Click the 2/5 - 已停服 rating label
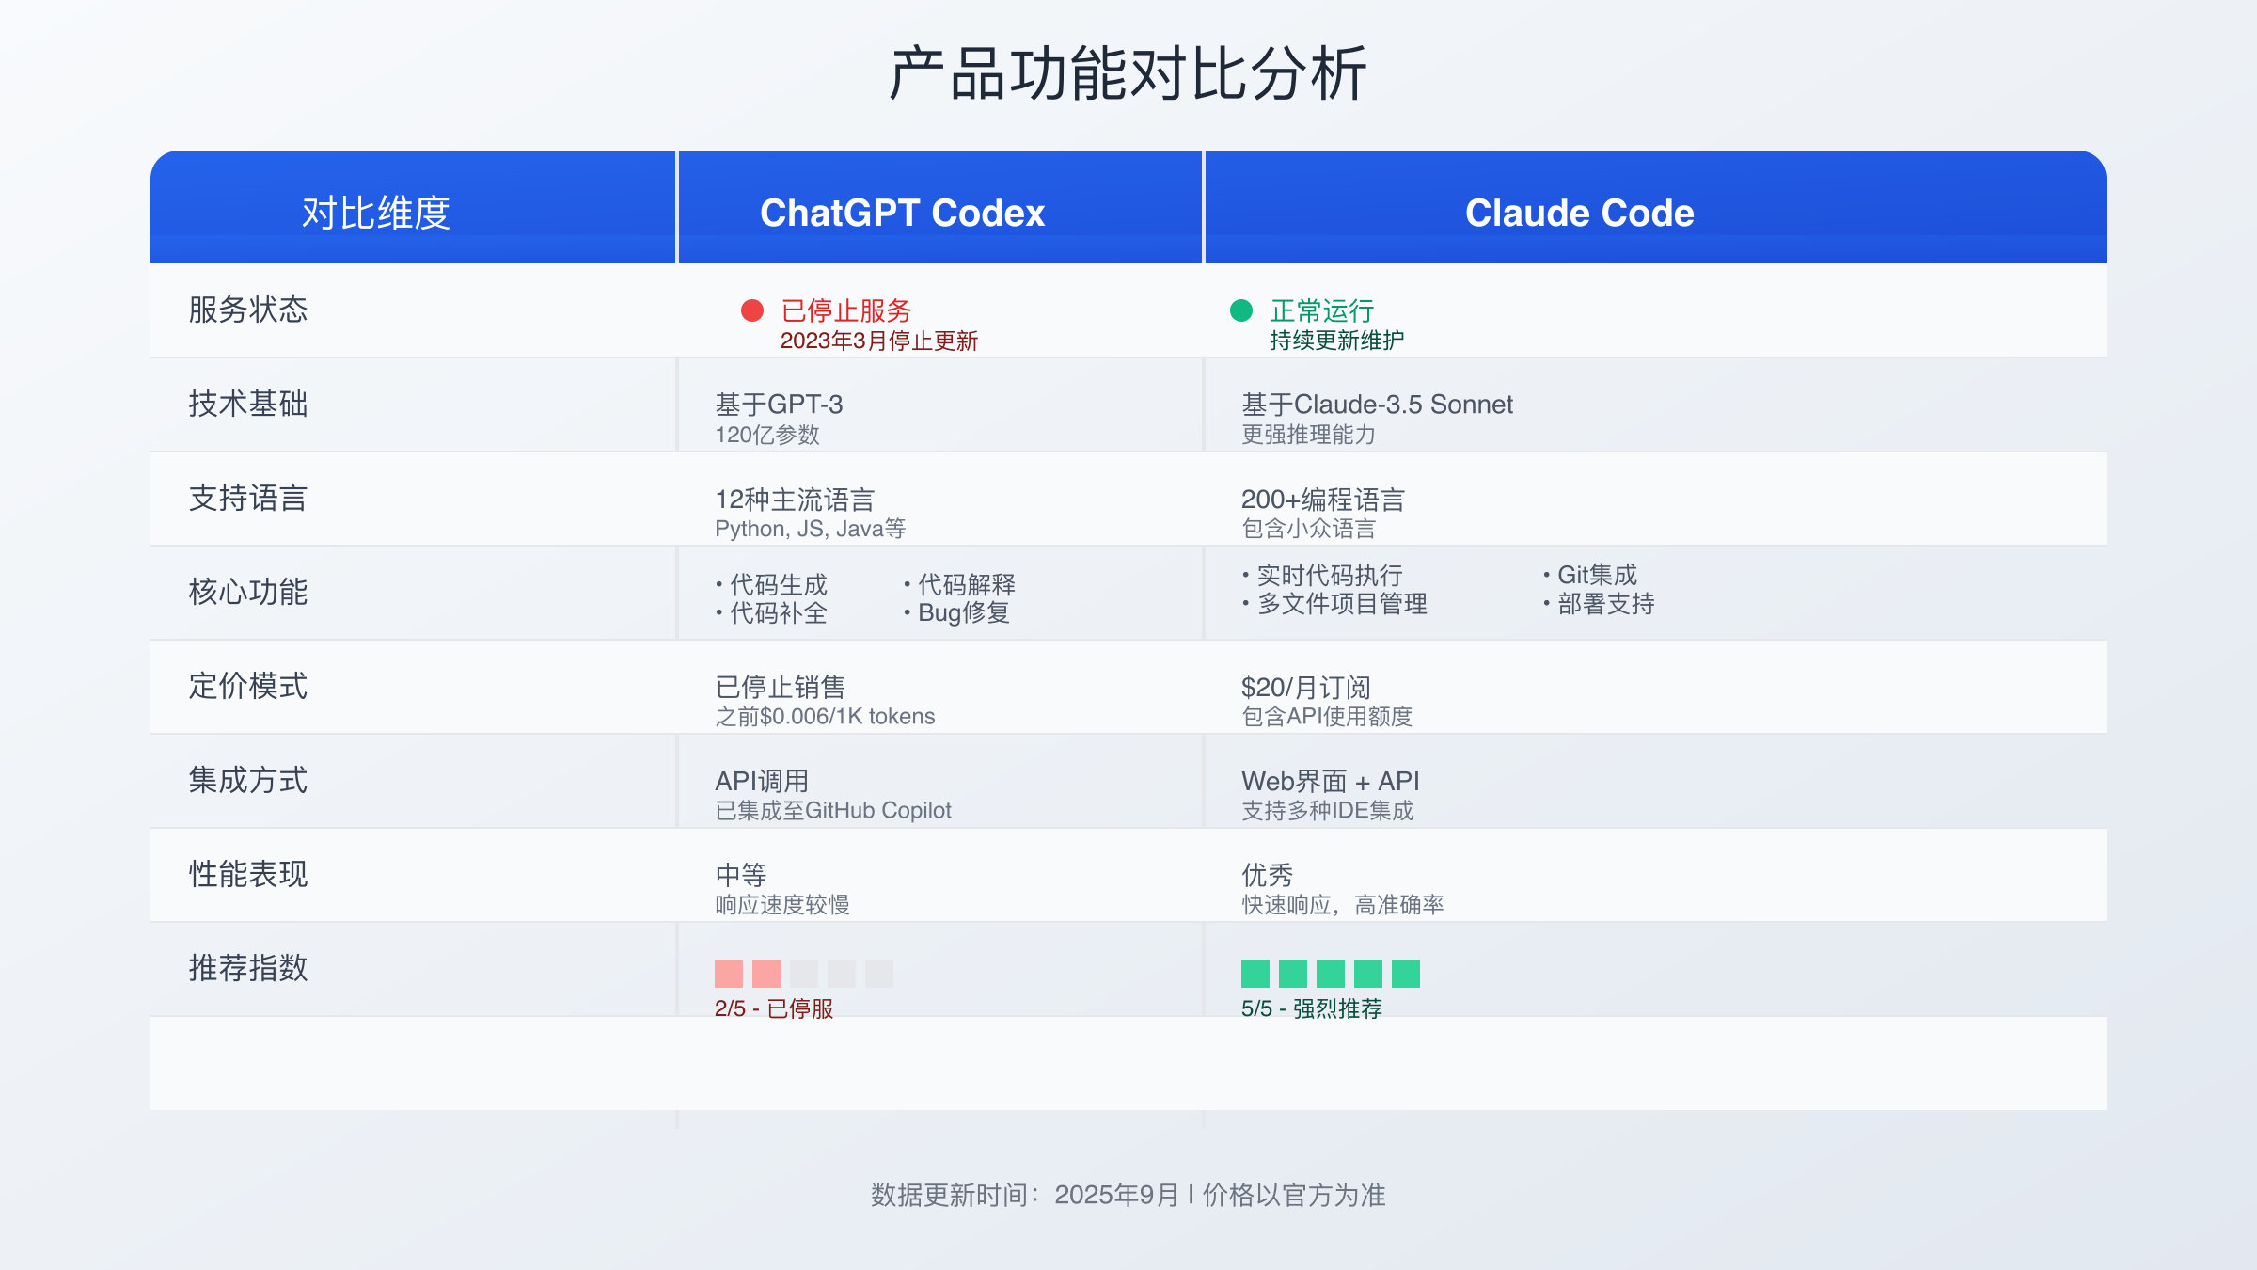The image size is (2257, 1270). click(x=774, y=1008)
